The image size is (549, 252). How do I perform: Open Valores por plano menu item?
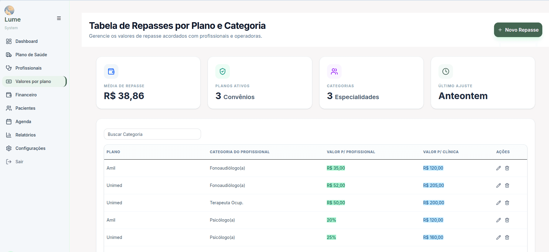coord(34,81)
